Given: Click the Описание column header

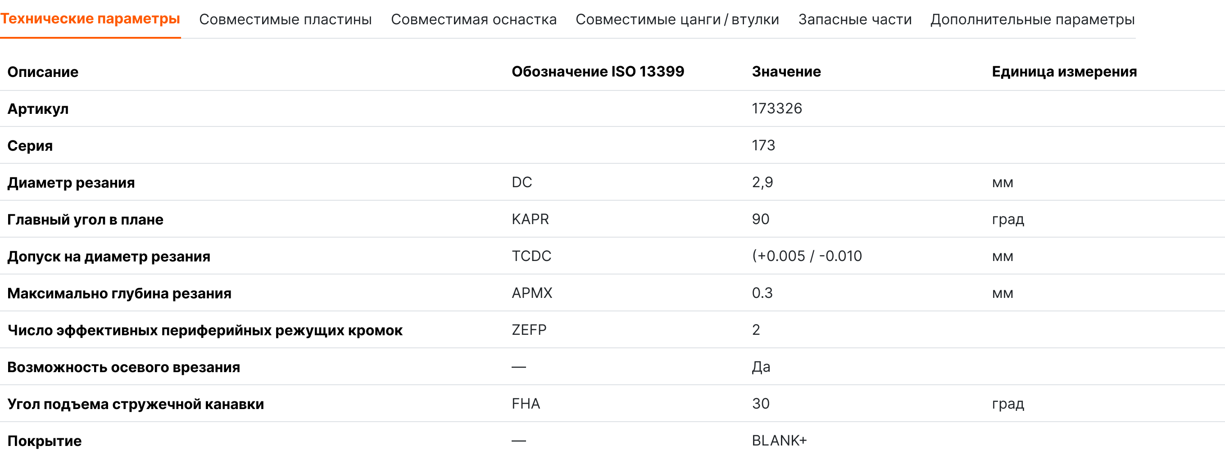Looking at the screenshot, I should pyautogui.click(x=43, y=72).
